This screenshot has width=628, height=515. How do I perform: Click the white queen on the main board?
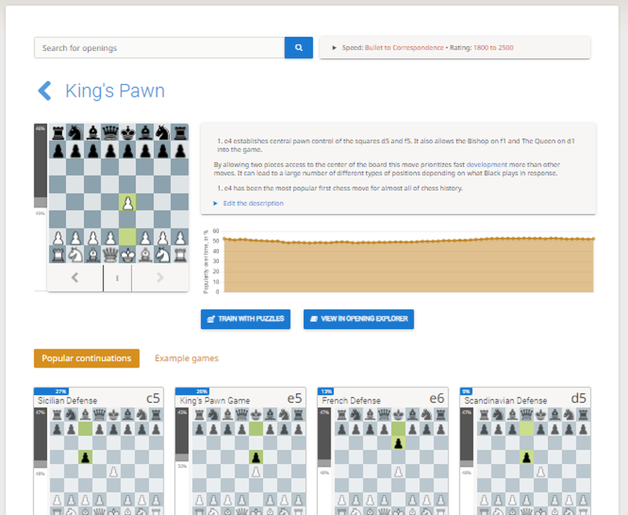110,254
